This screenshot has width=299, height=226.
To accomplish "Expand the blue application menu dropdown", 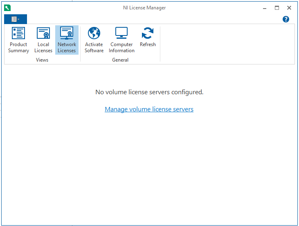I will pyautogui.click(x=16, y=19).
